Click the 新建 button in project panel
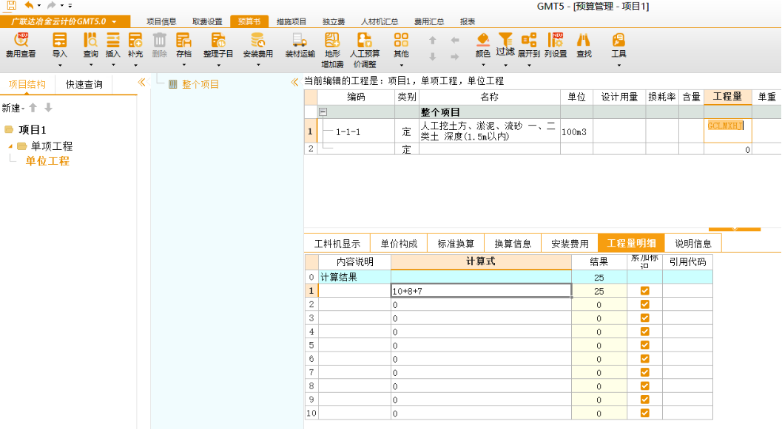The height and width of the screenshot is (435, 782). tap(11, 108)
